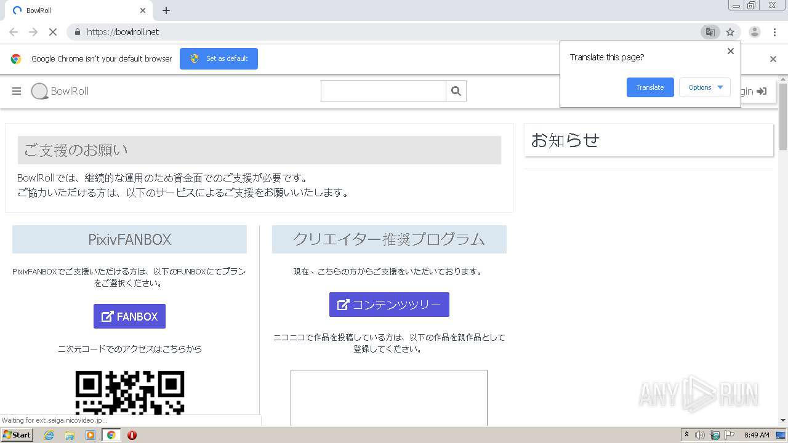Viewport: 788px width, 443px height.
Task: Focus the BowlRoll search field
Action: pyautogui.click(x=383, y=91)
